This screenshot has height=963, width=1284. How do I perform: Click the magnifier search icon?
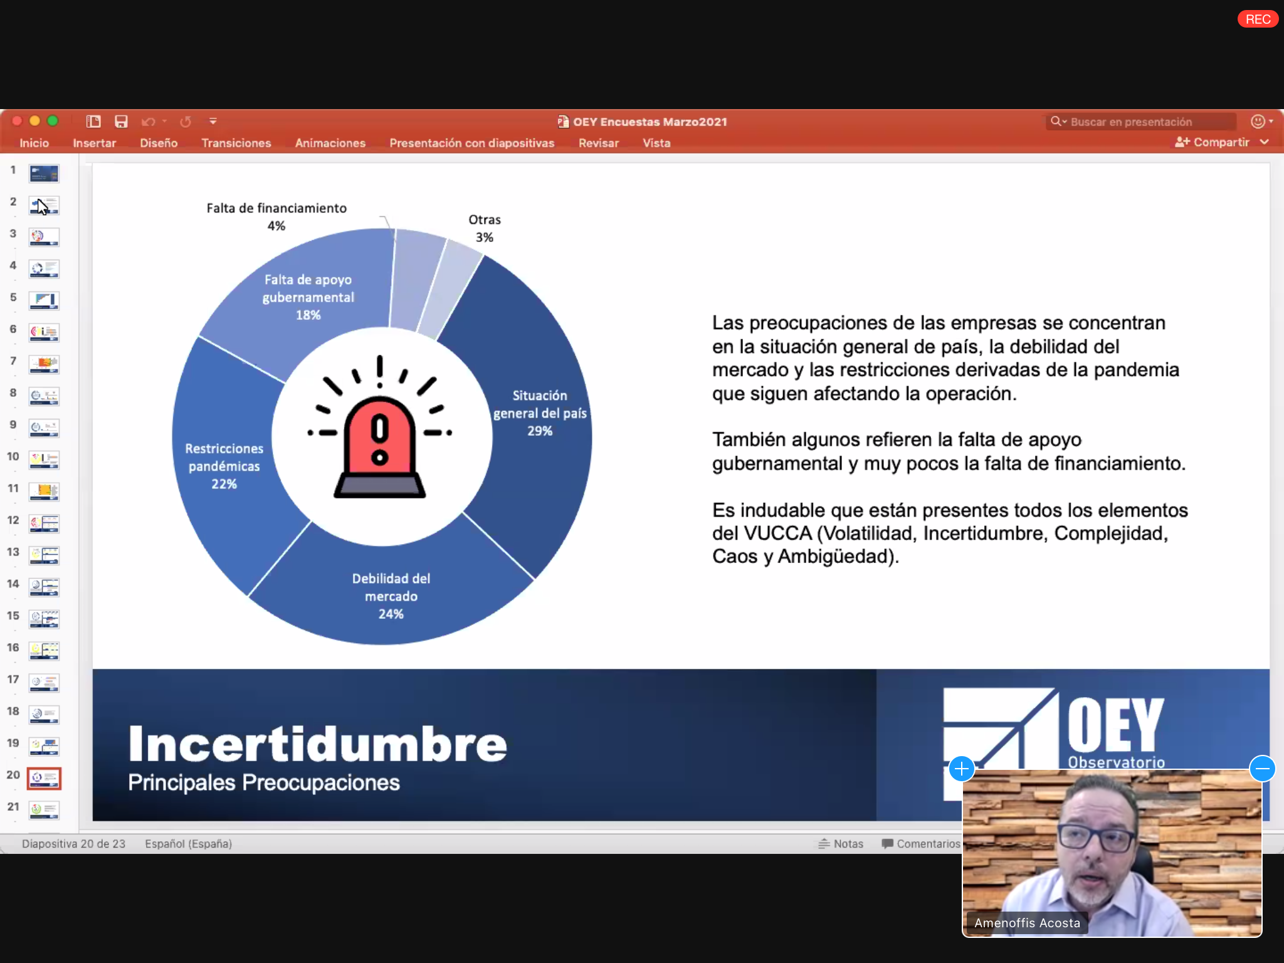1056,122
